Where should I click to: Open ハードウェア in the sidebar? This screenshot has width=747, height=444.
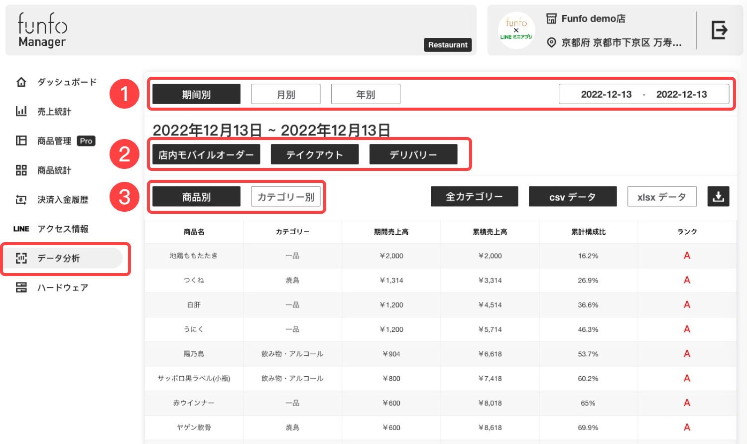63,288
